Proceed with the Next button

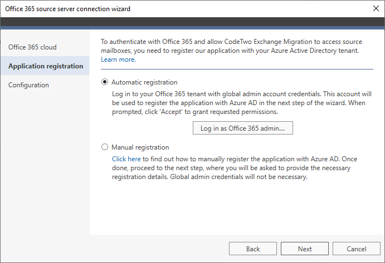click(304, 249)
